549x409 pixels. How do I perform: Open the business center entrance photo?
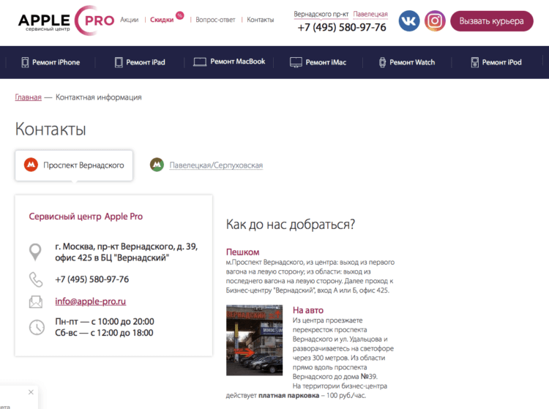[x=254, y=340]
